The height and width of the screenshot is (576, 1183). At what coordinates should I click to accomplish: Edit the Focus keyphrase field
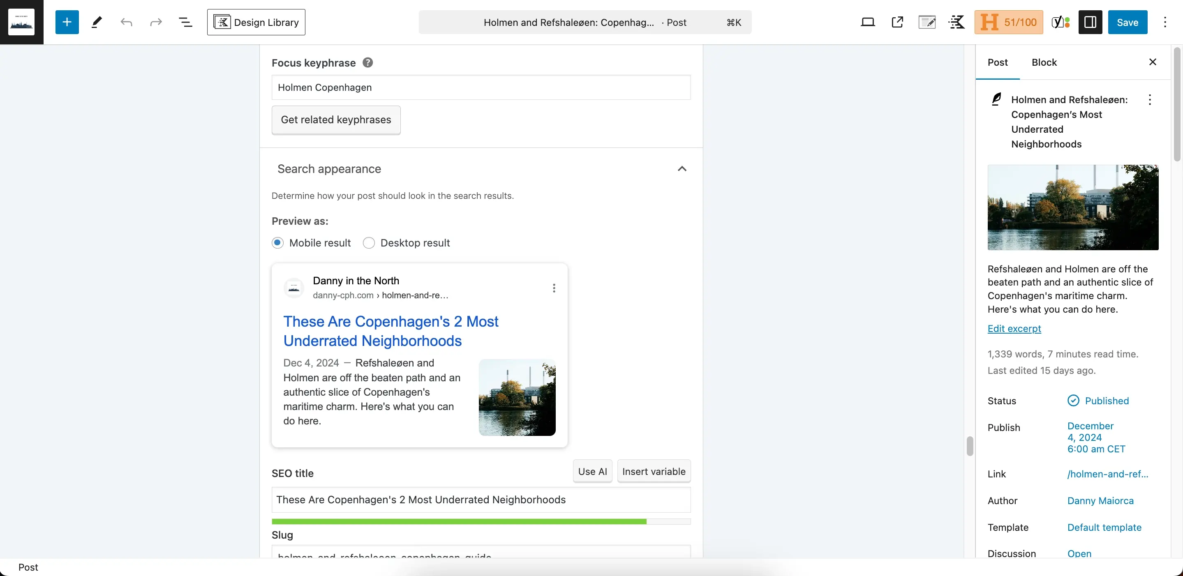coord(481,87)
